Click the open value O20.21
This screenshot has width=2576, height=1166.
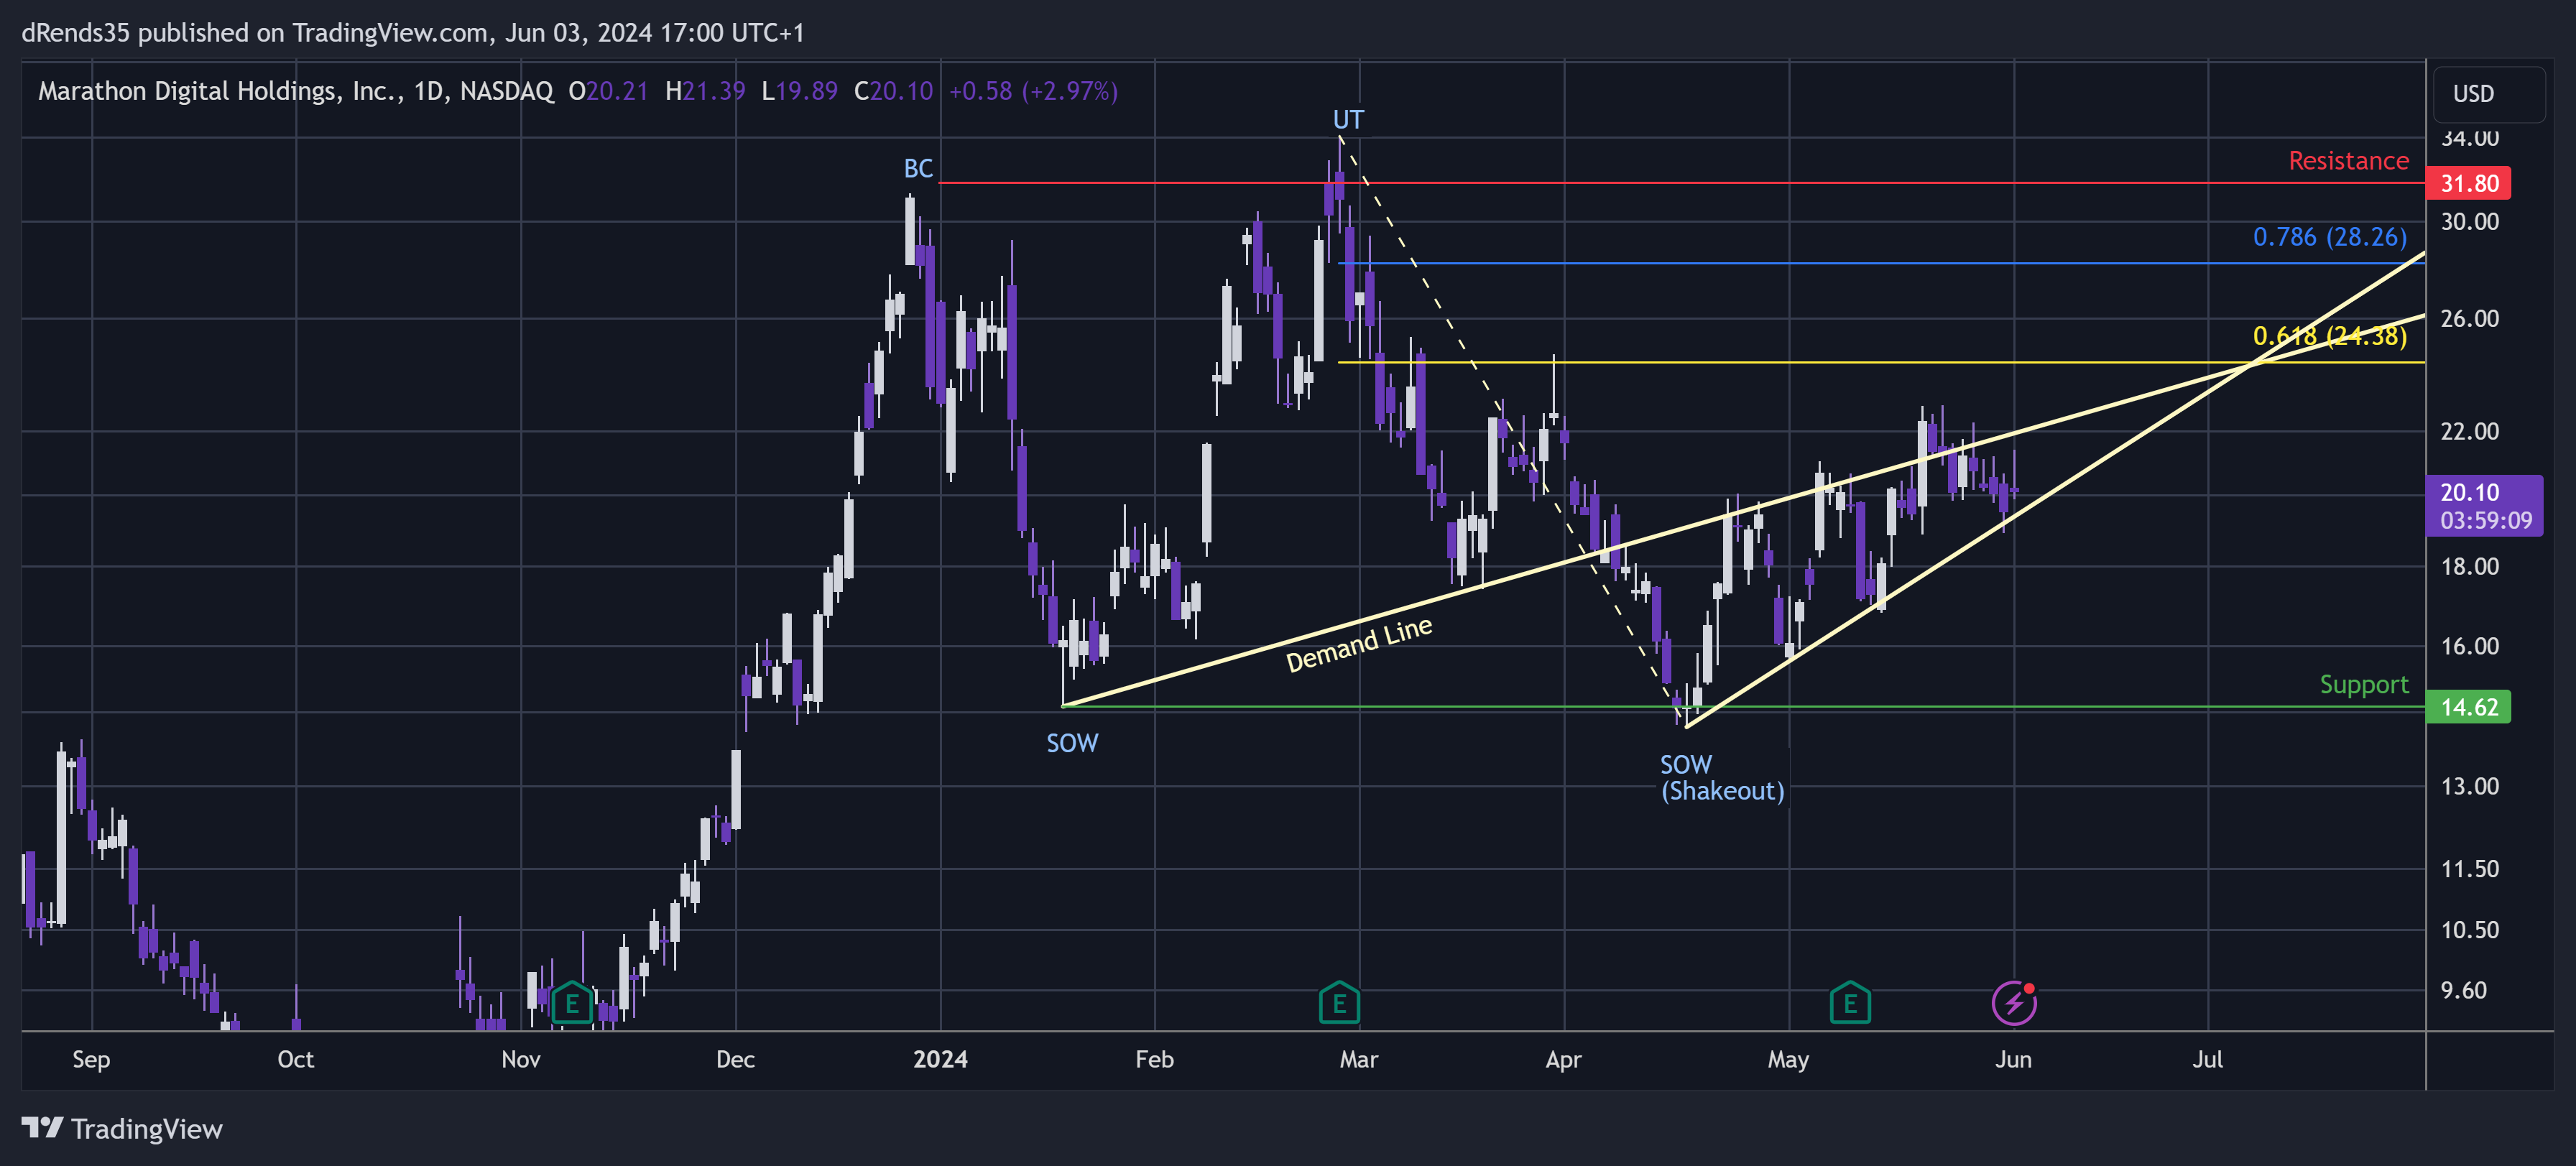(x=608, y=91)
